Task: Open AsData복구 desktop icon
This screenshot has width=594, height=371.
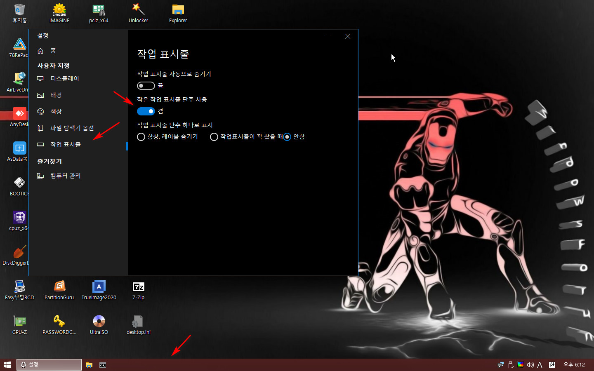Action: [18, 152]
